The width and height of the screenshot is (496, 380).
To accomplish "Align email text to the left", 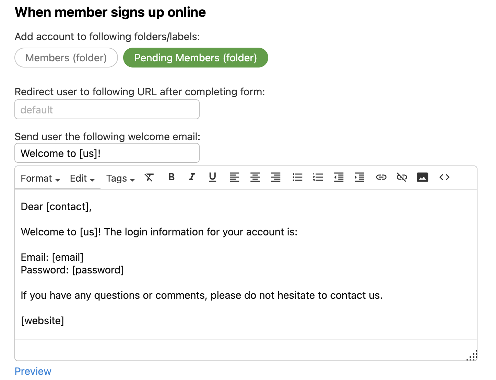I will click(234, 177).
